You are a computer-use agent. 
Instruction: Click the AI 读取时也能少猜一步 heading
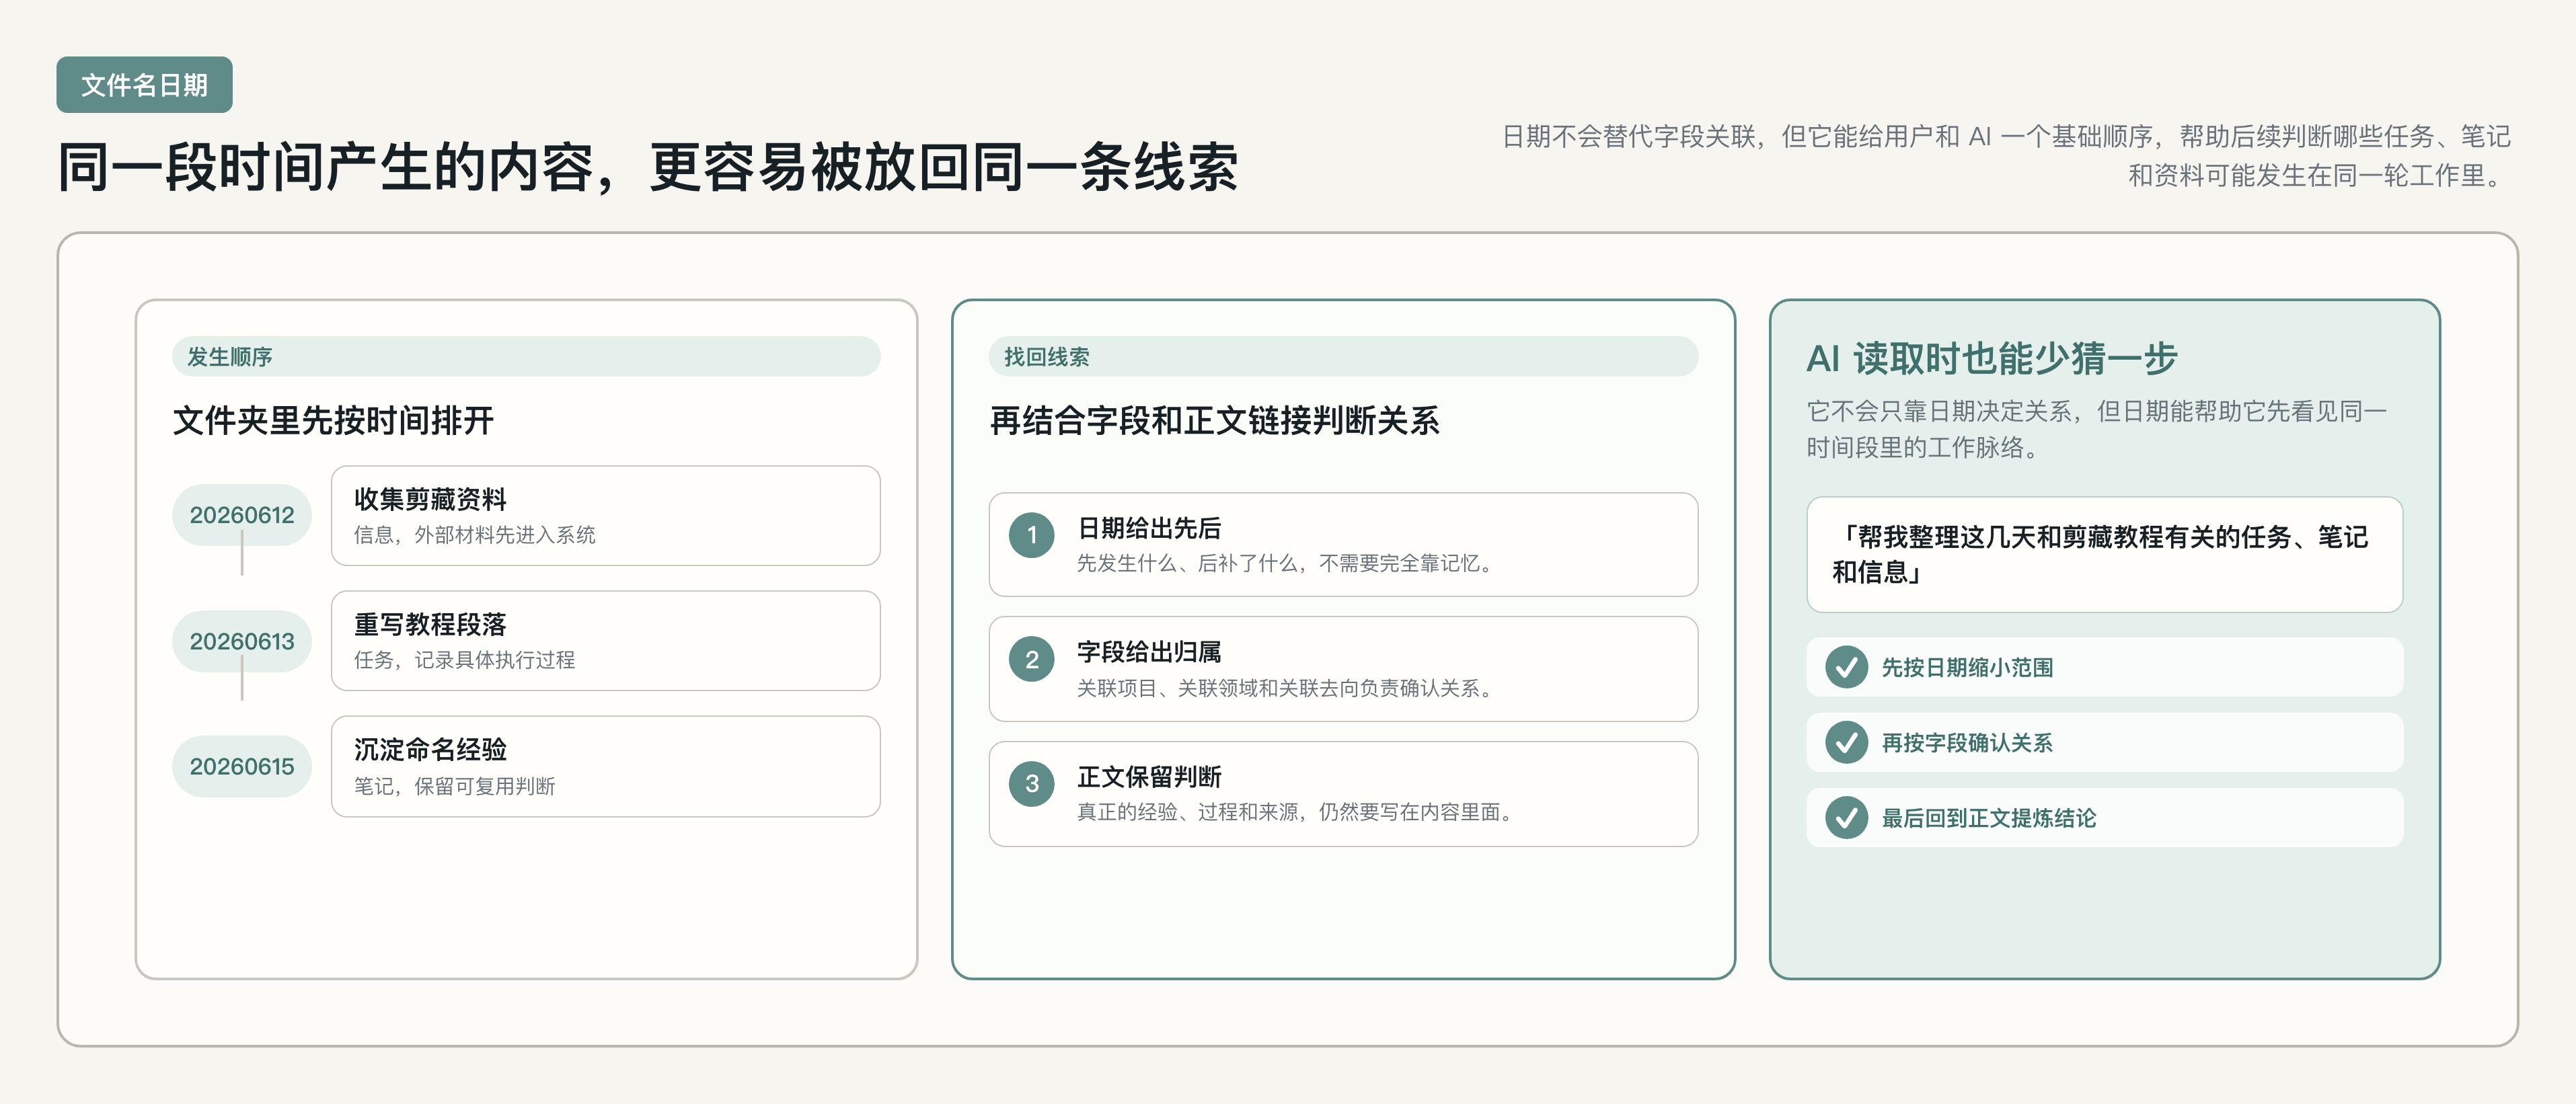point(1991,358)
